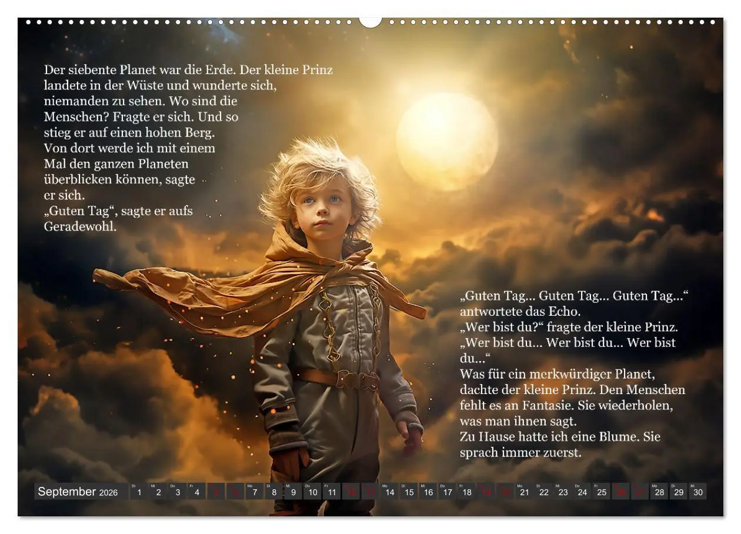Select day 25 in the date strip
Viewport: 741px width, 534px height.
pos(601,492)
